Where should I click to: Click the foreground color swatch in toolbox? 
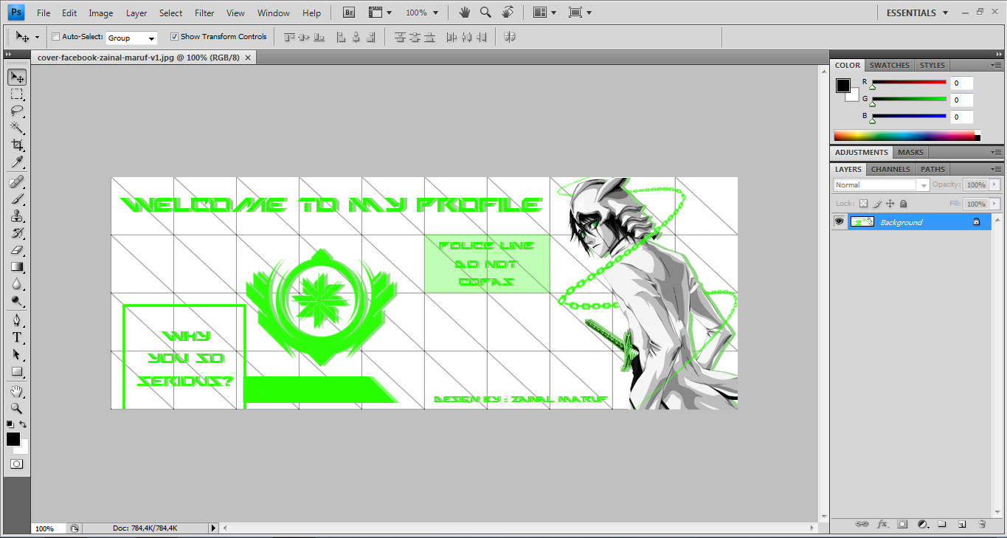(13, 439)
